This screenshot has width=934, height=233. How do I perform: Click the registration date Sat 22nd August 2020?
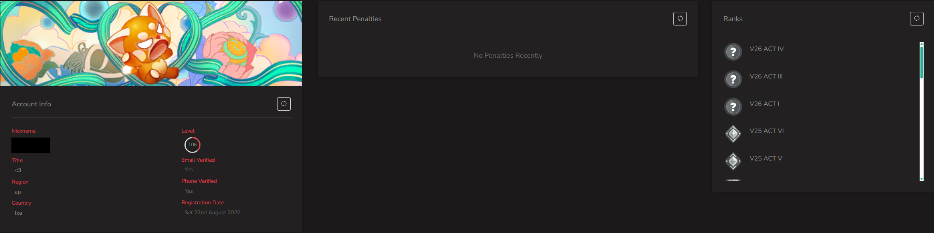(212, 213)
